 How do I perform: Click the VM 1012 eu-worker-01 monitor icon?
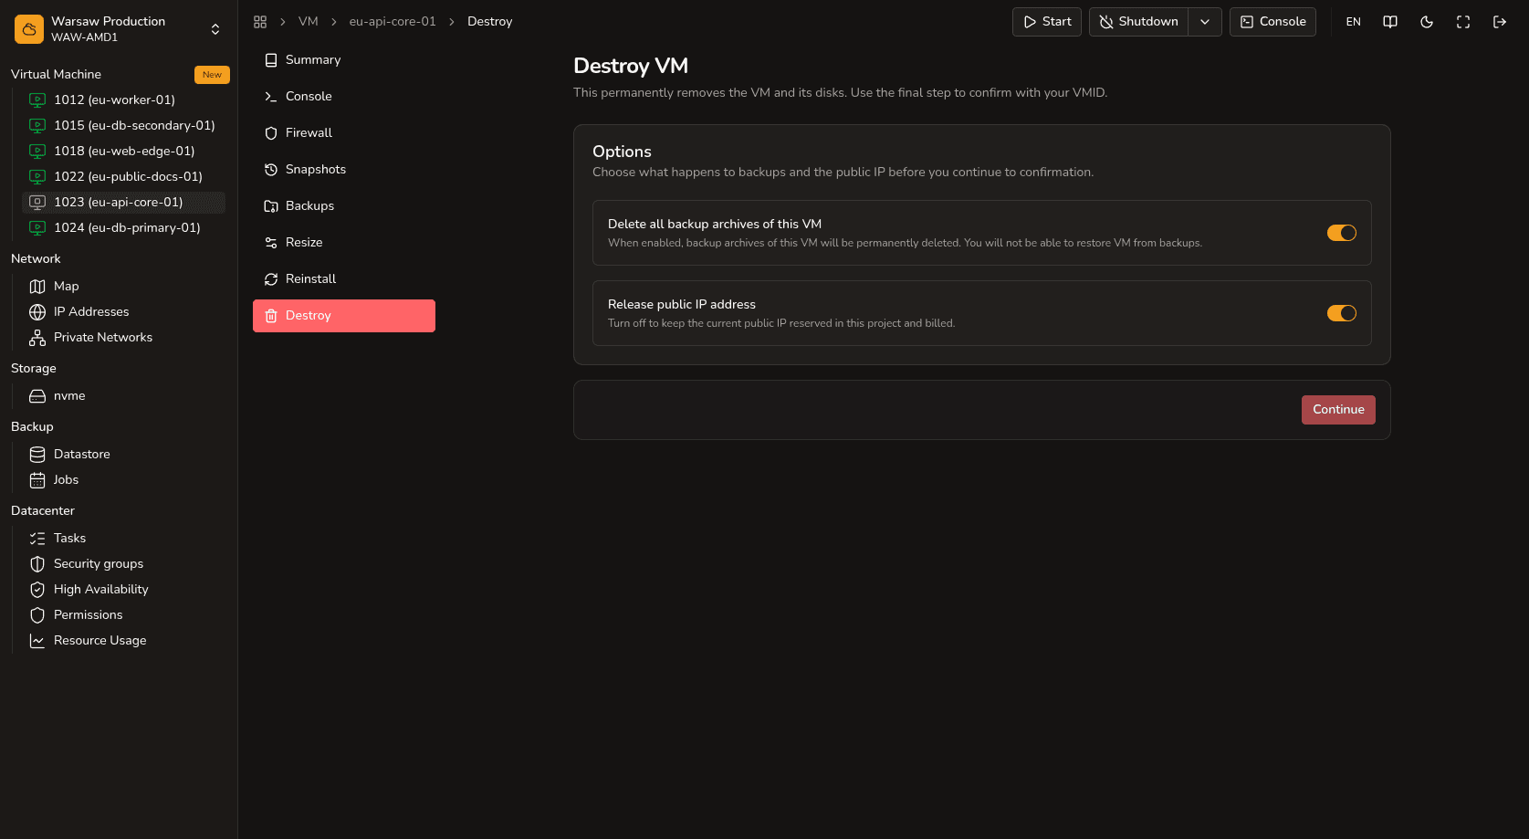tap(37, 100)
